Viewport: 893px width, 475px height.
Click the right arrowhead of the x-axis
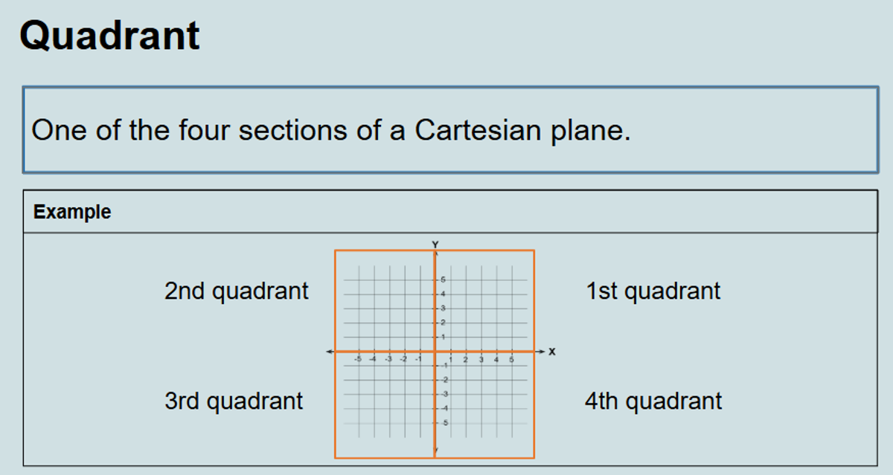click(542, 352)
